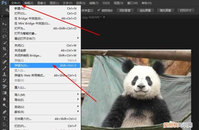Choose 关闭(C) menu entry
This screenshot has height=130, width=199.
[x=45, y=46]
